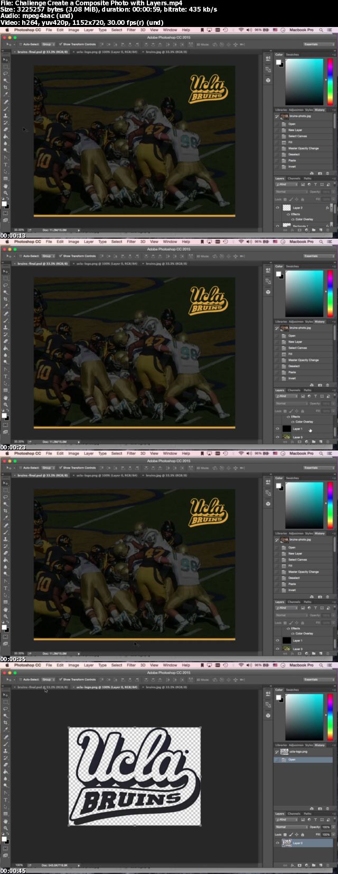Select the Rectangular Marquee tool in the 00:00:13 frame
338x874 pixels.
[x=6, y=67]
